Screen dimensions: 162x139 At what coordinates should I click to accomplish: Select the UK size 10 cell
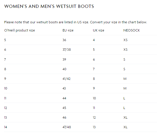(94, 98)
